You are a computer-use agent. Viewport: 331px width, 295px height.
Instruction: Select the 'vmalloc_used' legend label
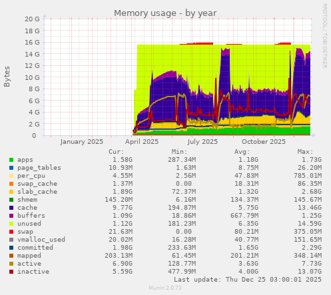tap(41, 240)
